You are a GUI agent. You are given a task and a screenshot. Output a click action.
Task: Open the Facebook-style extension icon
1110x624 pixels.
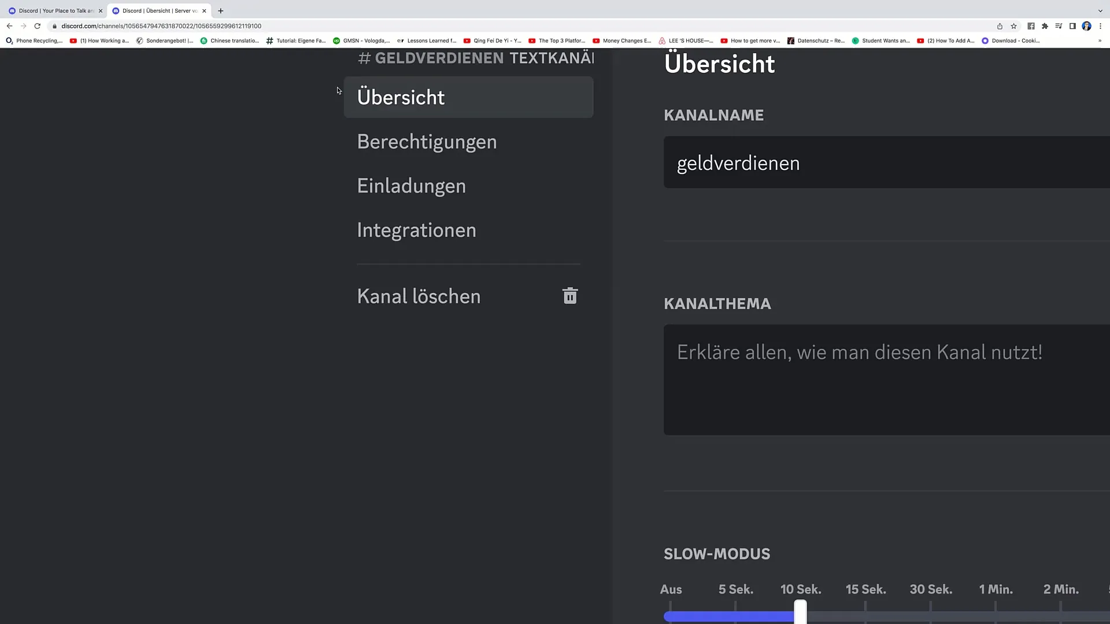click(1031, 26)
